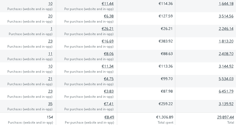
Task: Click cost per purchase €16.69
Action: tap(108, 41)
